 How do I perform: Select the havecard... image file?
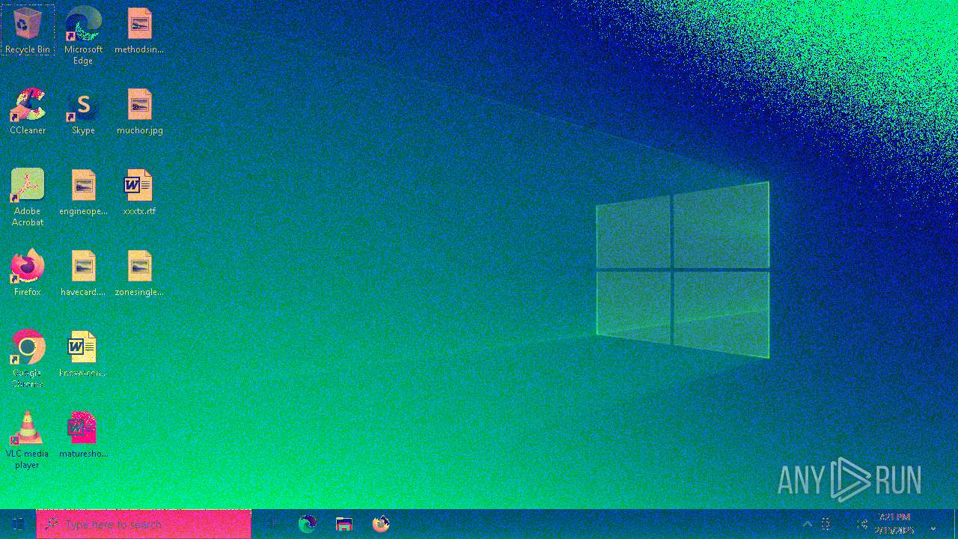[83, 272]
